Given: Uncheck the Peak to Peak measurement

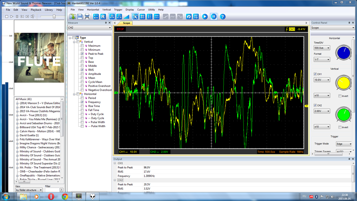Looking at the screenshot, I should (x=82, y=54).
